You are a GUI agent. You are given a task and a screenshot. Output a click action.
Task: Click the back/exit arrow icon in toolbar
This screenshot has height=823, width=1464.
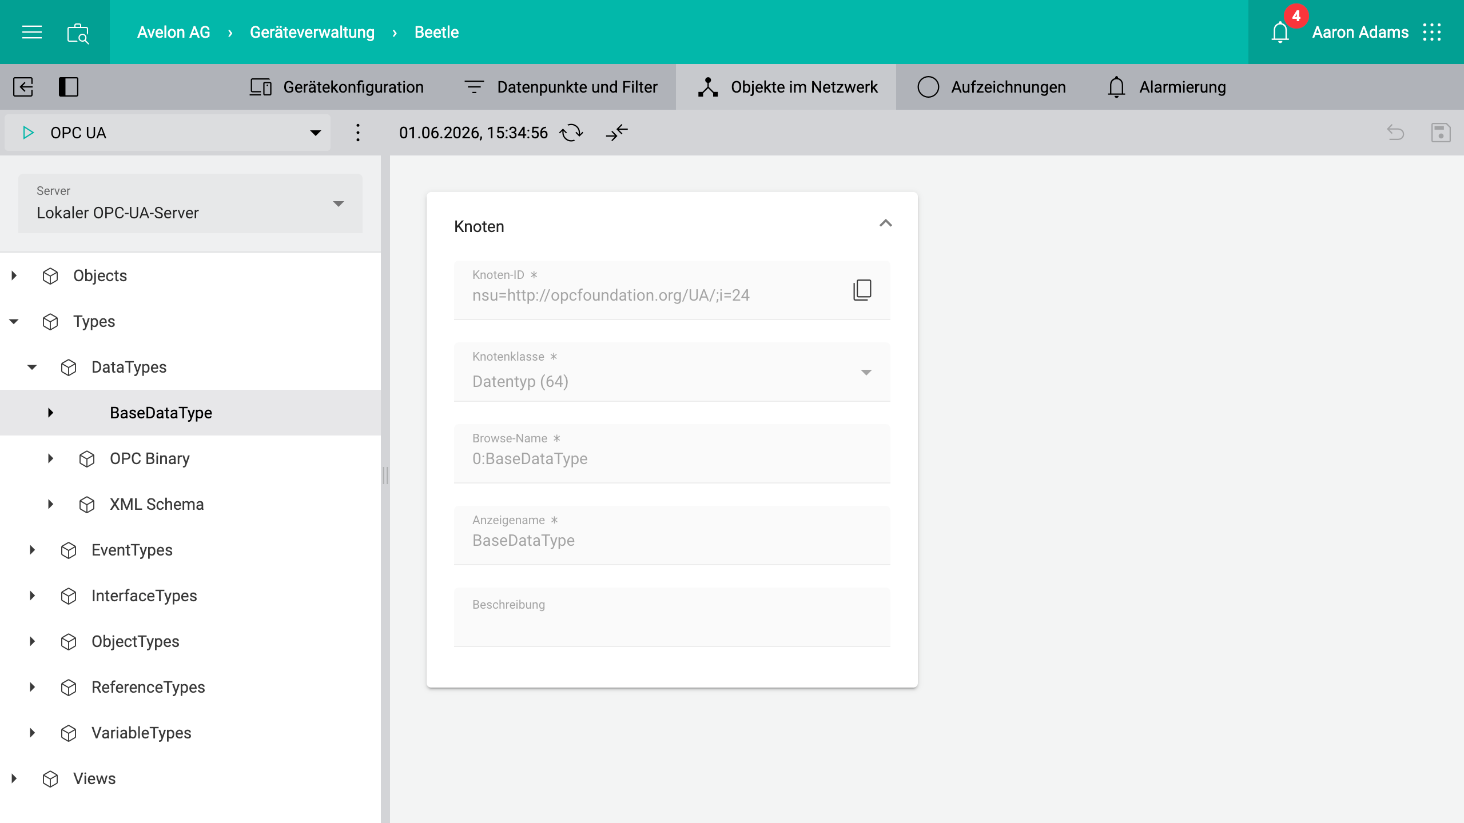point(23,87)
